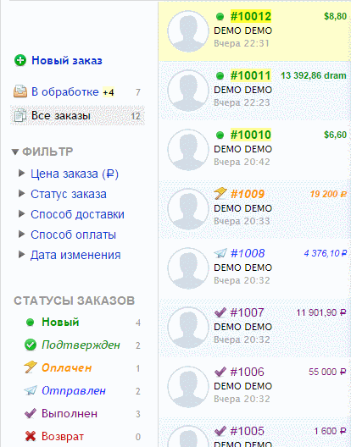Filter orders by Подтвержден status
Image resolution: width=351 pixels, height=447 pixels.
pyautogui.click(x=81, y=345)
